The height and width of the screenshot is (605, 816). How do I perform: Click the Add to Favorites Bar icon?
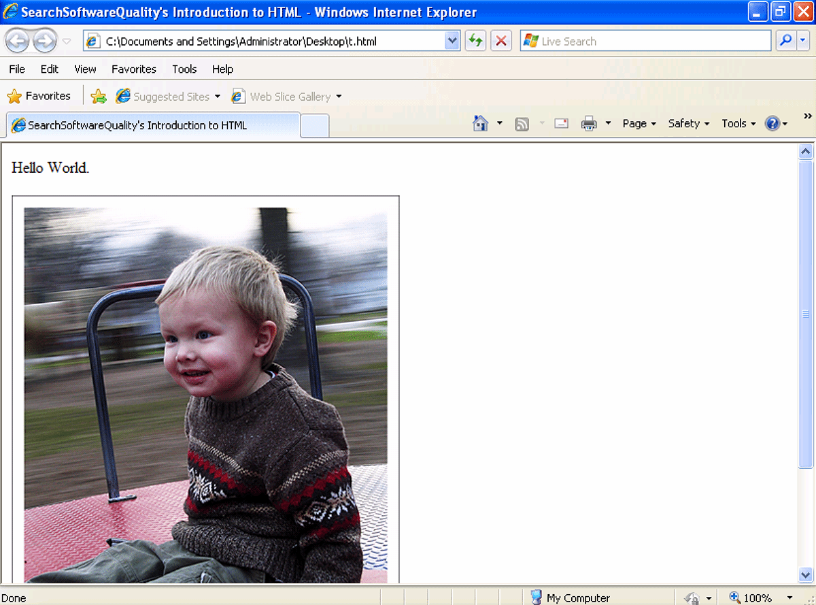click(x=99, y=97)
